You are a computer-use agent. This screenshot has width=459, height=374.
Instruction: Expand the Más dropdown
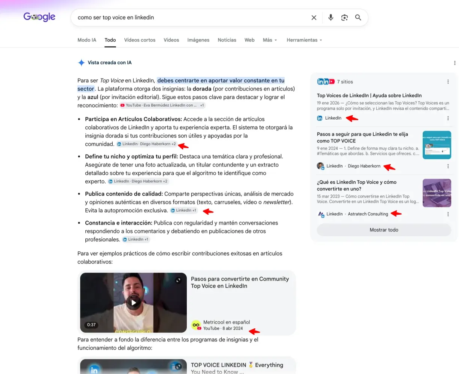click(270, 40)
